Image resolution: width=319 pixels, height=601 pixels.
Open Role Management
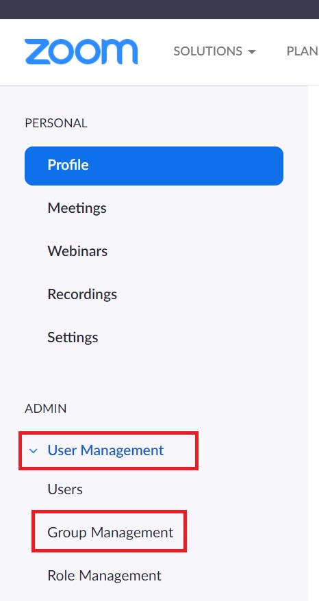pos(104,576)
